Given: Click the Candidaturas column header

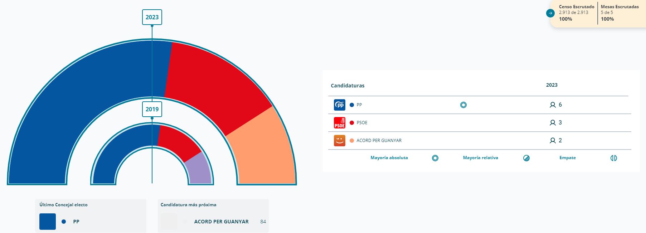Looking at the screenshot, I should [x=348, y=86].
